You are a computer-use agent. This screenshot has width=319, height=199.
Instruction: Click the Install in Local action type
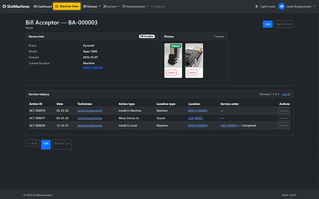[x=128, y=126]
